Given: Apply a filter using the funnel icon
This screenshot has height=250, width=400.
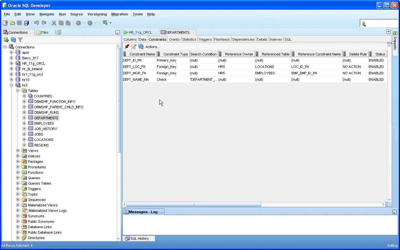Looking at the screenshot, I should pyautogui.click(x=20, y=40).
